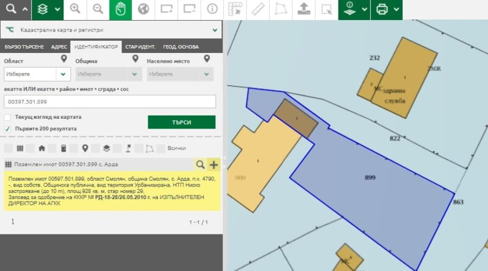488x271 pixels.
Task: Open the Област dropdown
Action: click(37, 74)
